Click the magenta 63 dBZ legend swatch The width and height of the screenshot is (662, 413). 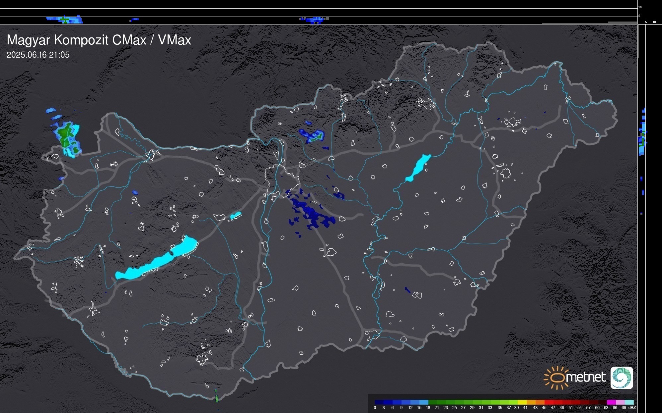(x=611, y=402)
